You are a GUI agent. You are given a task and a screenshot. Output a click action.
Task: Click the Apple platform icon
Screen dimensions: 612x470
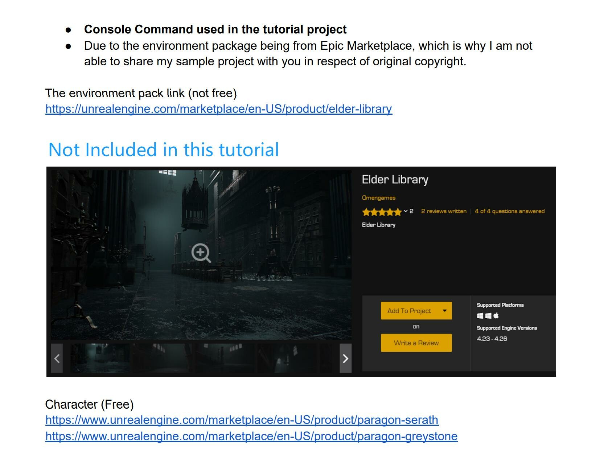pos(496,316)
